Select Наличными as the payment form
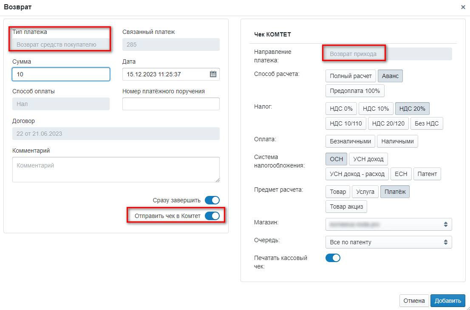470x310 pixels. click(x=397, y=141)
